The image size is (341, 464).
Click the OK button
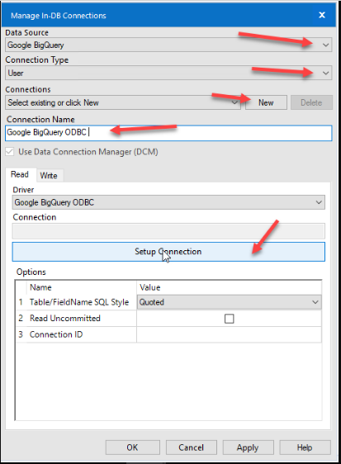coord(133,447)
